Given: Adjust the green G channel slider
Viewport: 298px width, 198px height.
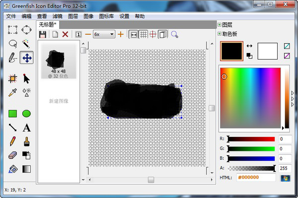Looking at the screenshot, I should [251, 149].
